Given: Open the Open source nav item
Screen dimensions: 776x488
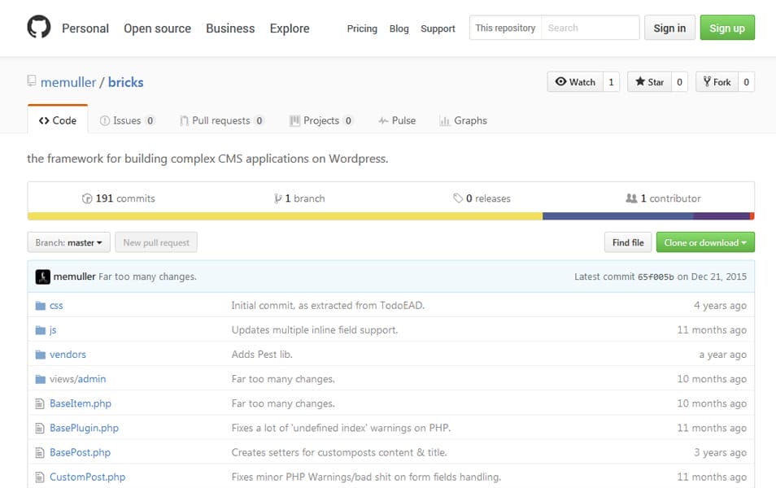Looking at the screenshot, I should 157,28.
